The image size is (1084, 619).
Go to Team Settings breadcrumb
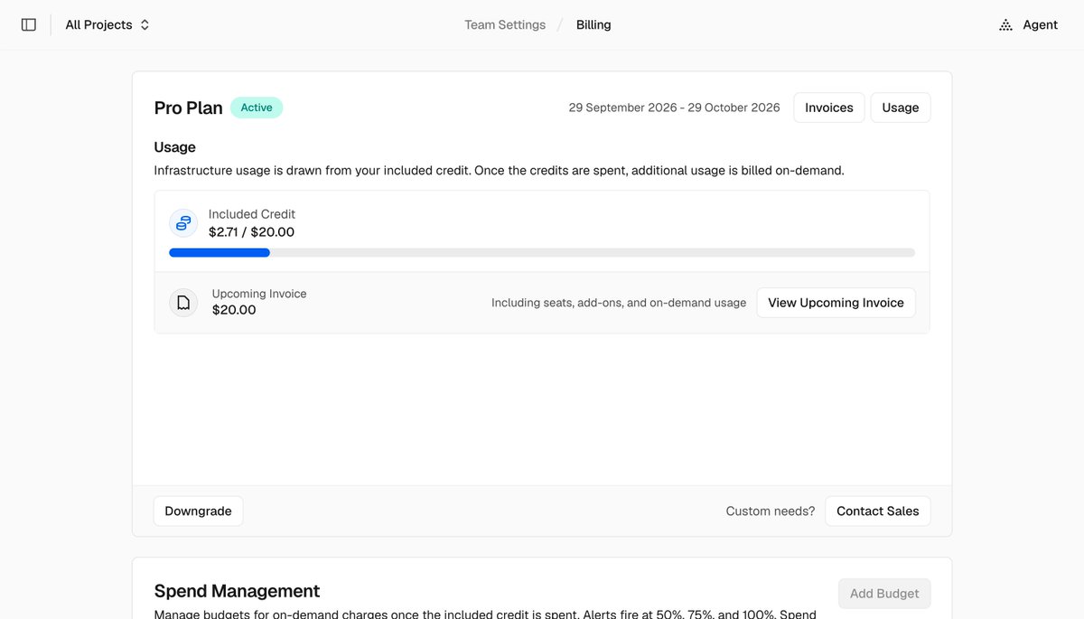505,25
